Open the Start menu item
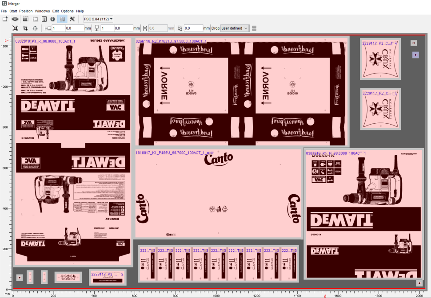 (x=13, y=11)
